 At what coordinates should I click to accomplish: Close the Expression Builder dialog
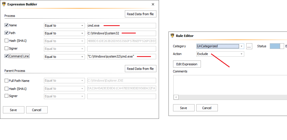tap(153, 4)
